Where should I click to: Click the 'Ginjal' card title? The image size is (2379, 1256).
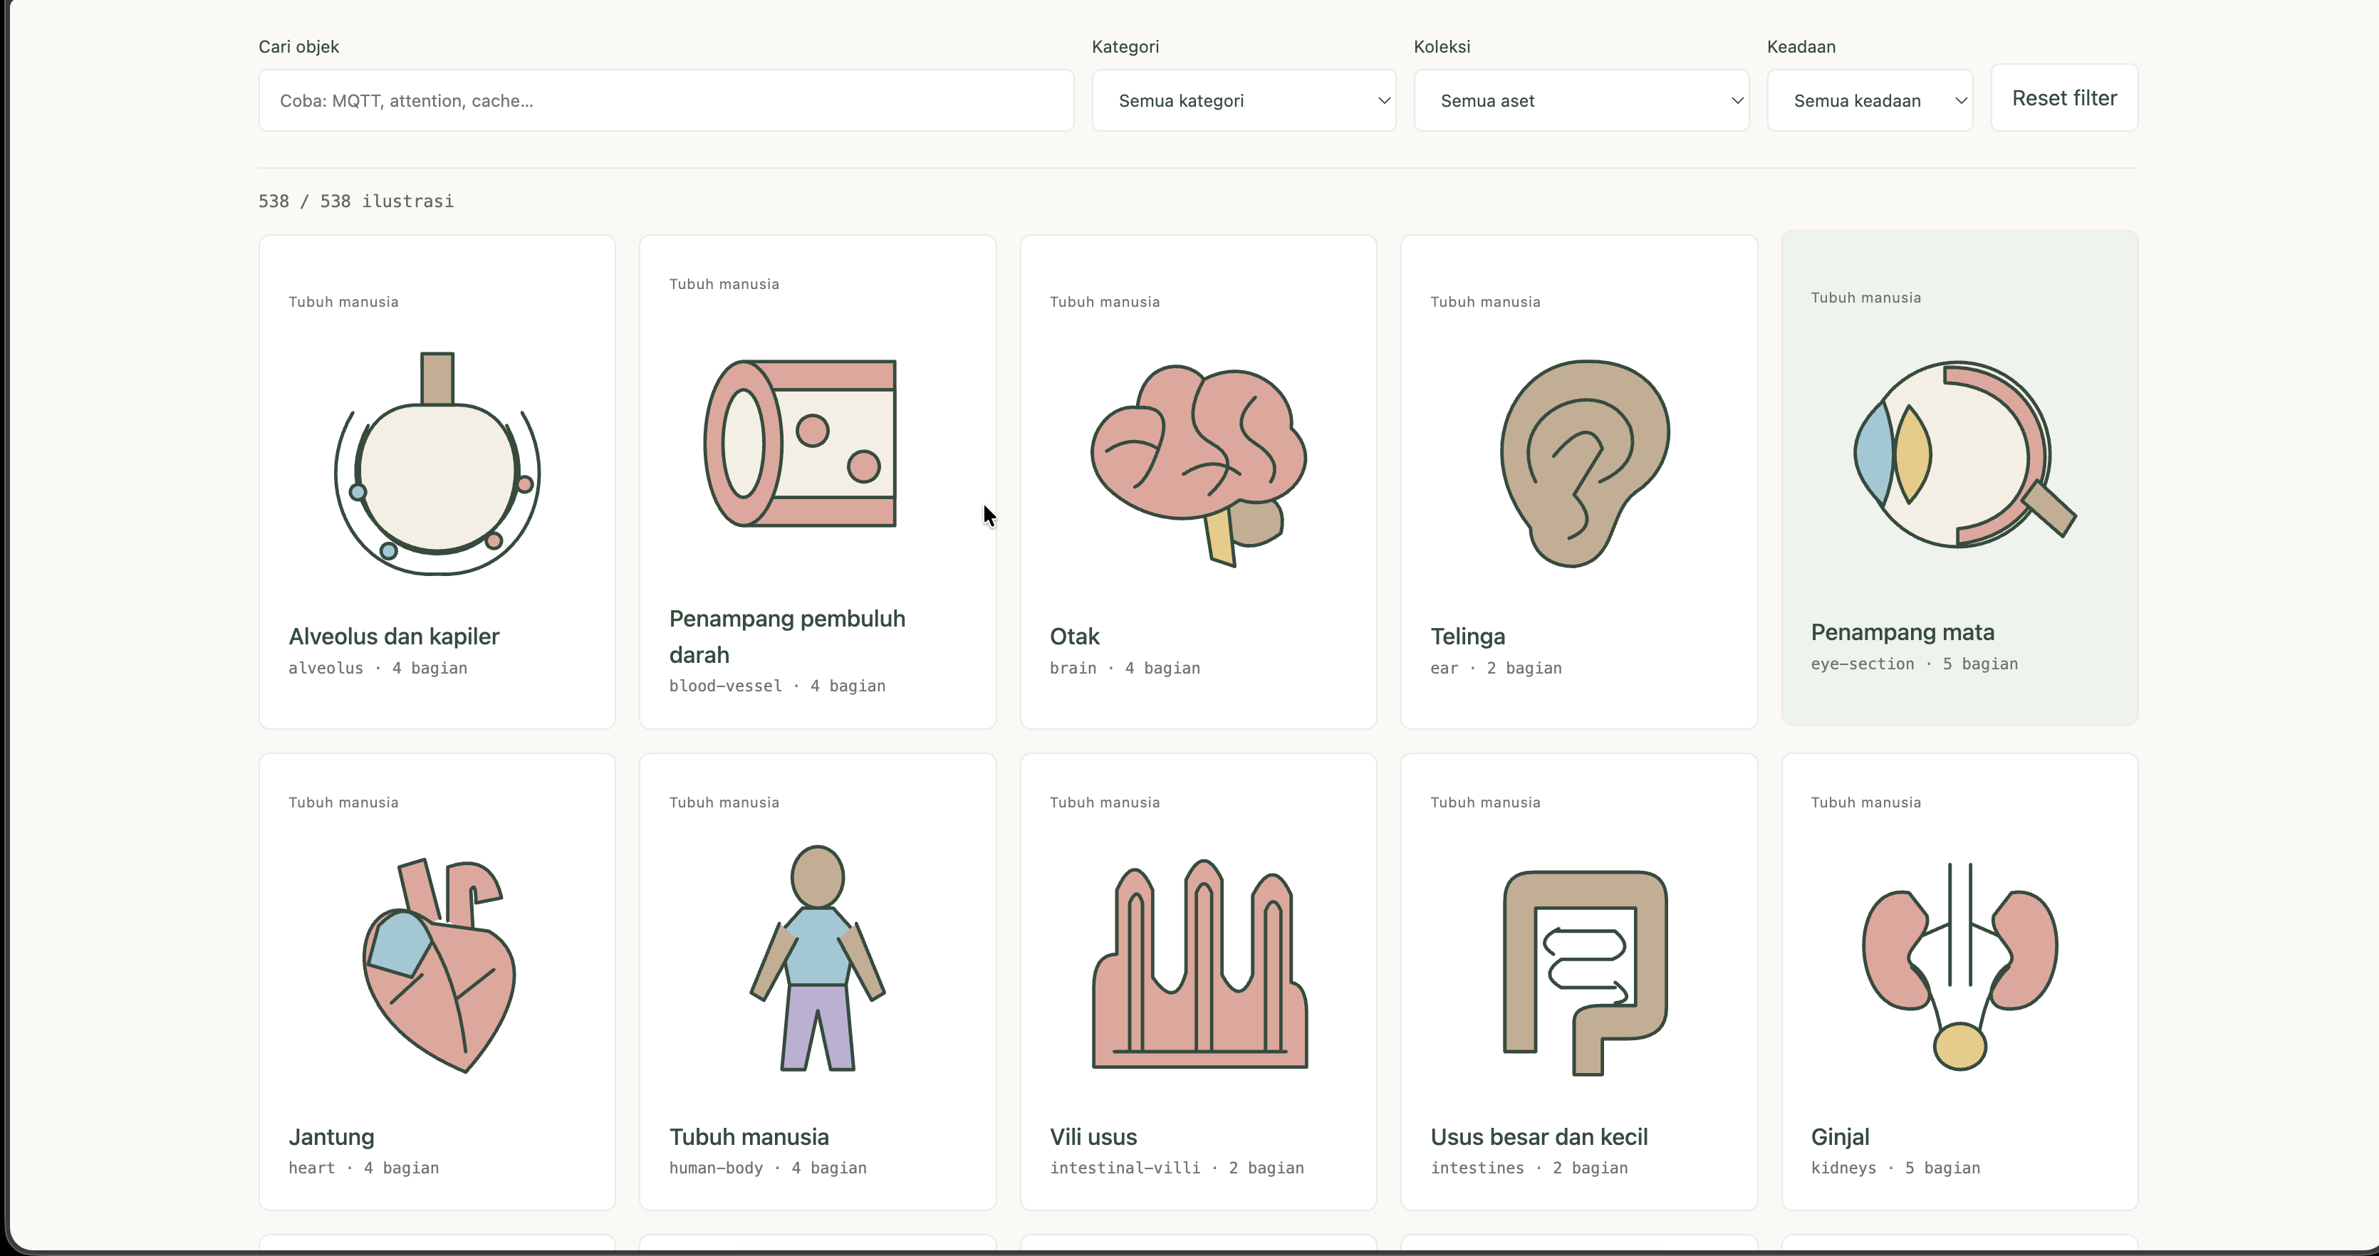[x=1840, y=1137]
